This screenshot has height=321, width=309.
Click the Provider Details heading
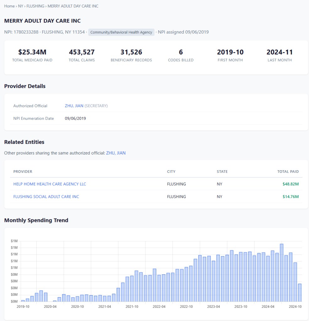point(25,86)
